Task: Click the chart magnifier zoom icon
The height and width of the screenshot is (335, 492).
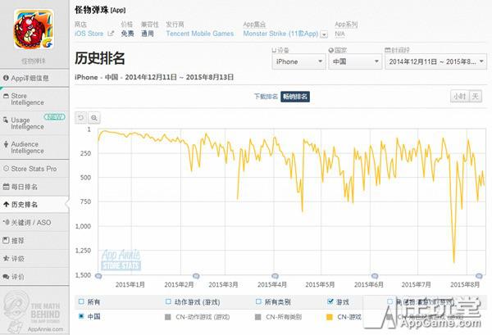Action: point(94,118)
